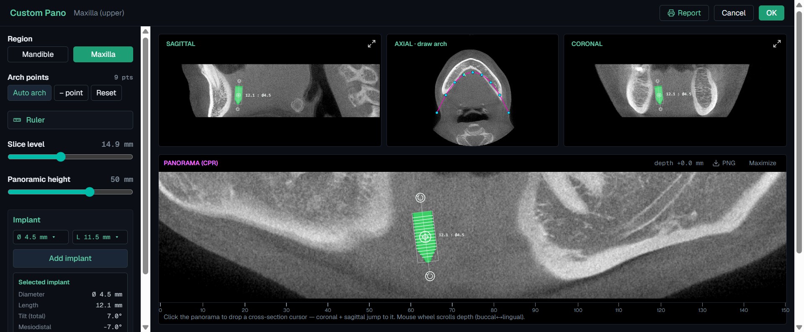The height and width of the screenshot is (332, 804).
Task: Click the Slice level value 14.9 mm
Action: click(x=117, y=144)
